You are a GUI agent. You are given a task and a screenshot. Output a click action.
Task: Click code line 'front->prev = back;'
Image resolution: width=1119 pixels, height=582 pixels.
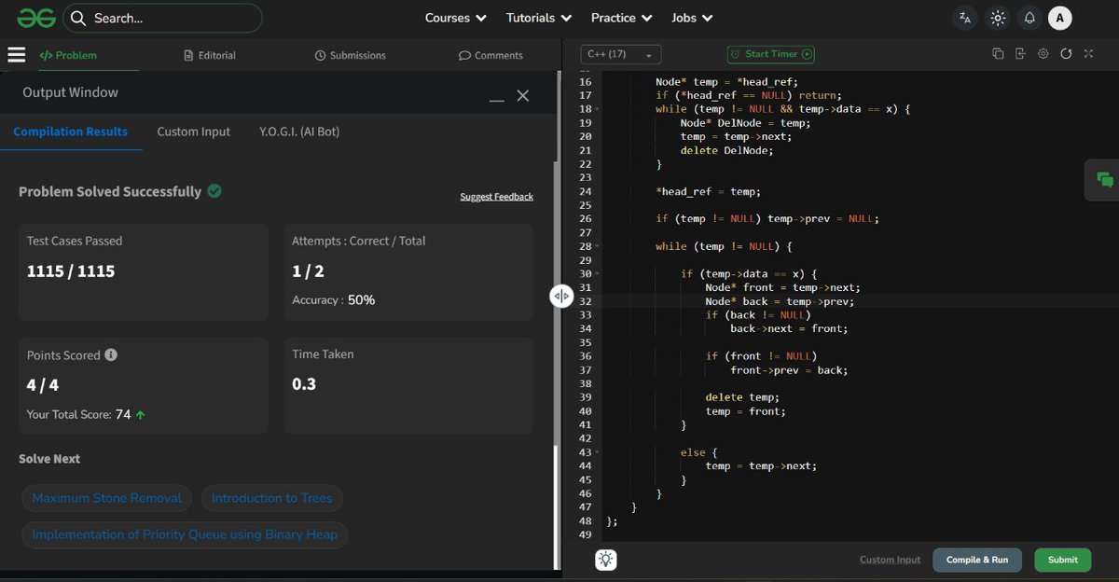(x=788, y=369)
